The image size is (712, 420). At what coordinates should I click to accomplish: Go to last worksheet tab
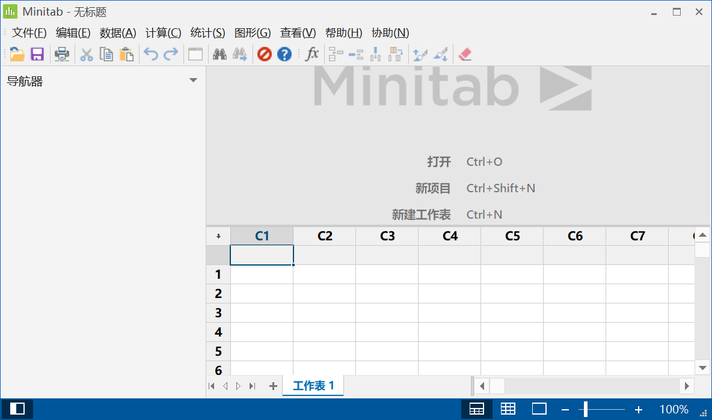coord(253,386)
